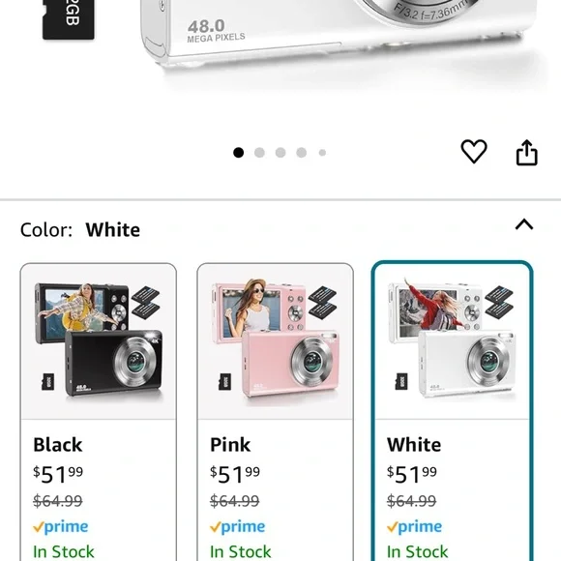561x561 pixels.
Task: Tap the heart wishlist icon
Action: pos(474,151)
